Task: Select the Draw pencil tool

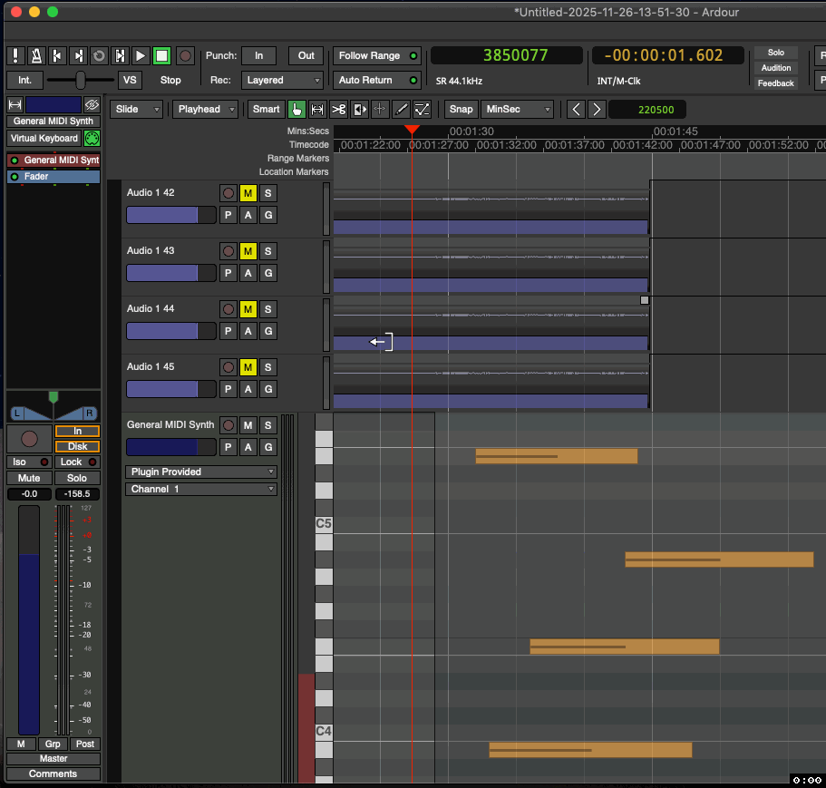Action: click(402, 109)
